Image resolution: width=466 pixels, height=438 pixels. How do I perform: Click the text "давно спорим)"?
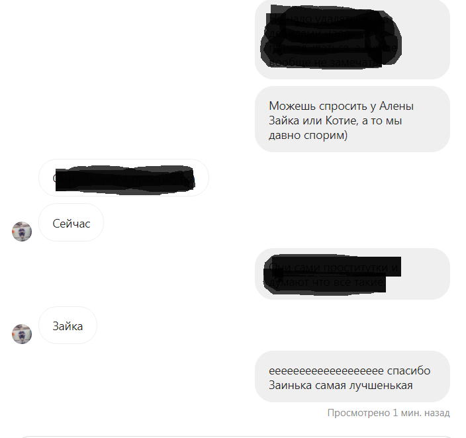[308, 136]
